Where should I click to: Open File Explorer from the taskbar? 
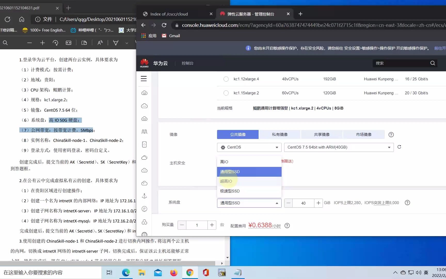(142, 273)
